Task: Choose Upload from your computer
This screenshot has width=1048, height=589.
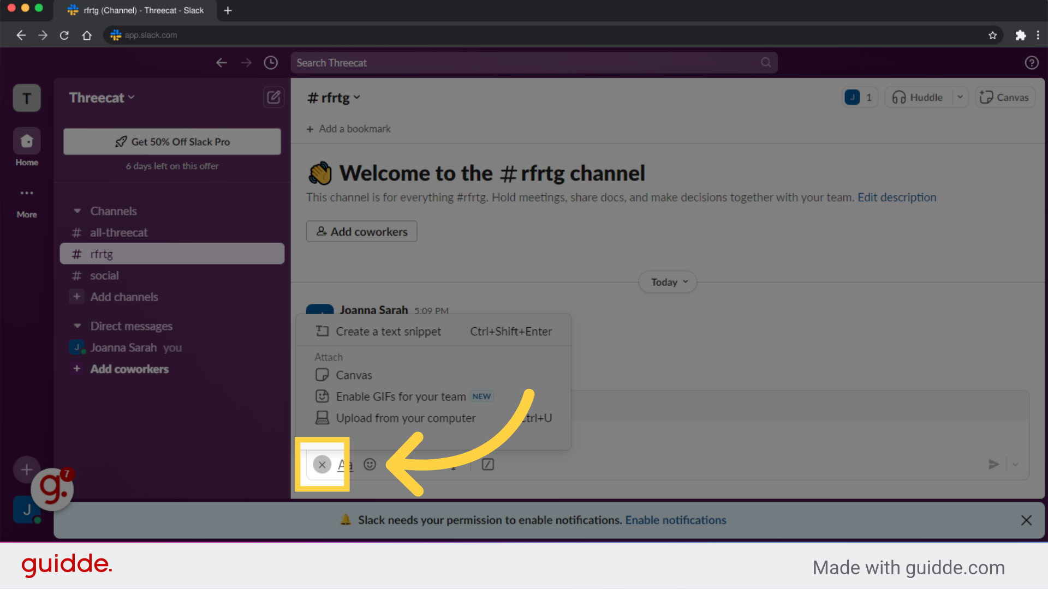Action: click(x=405, y=418)
